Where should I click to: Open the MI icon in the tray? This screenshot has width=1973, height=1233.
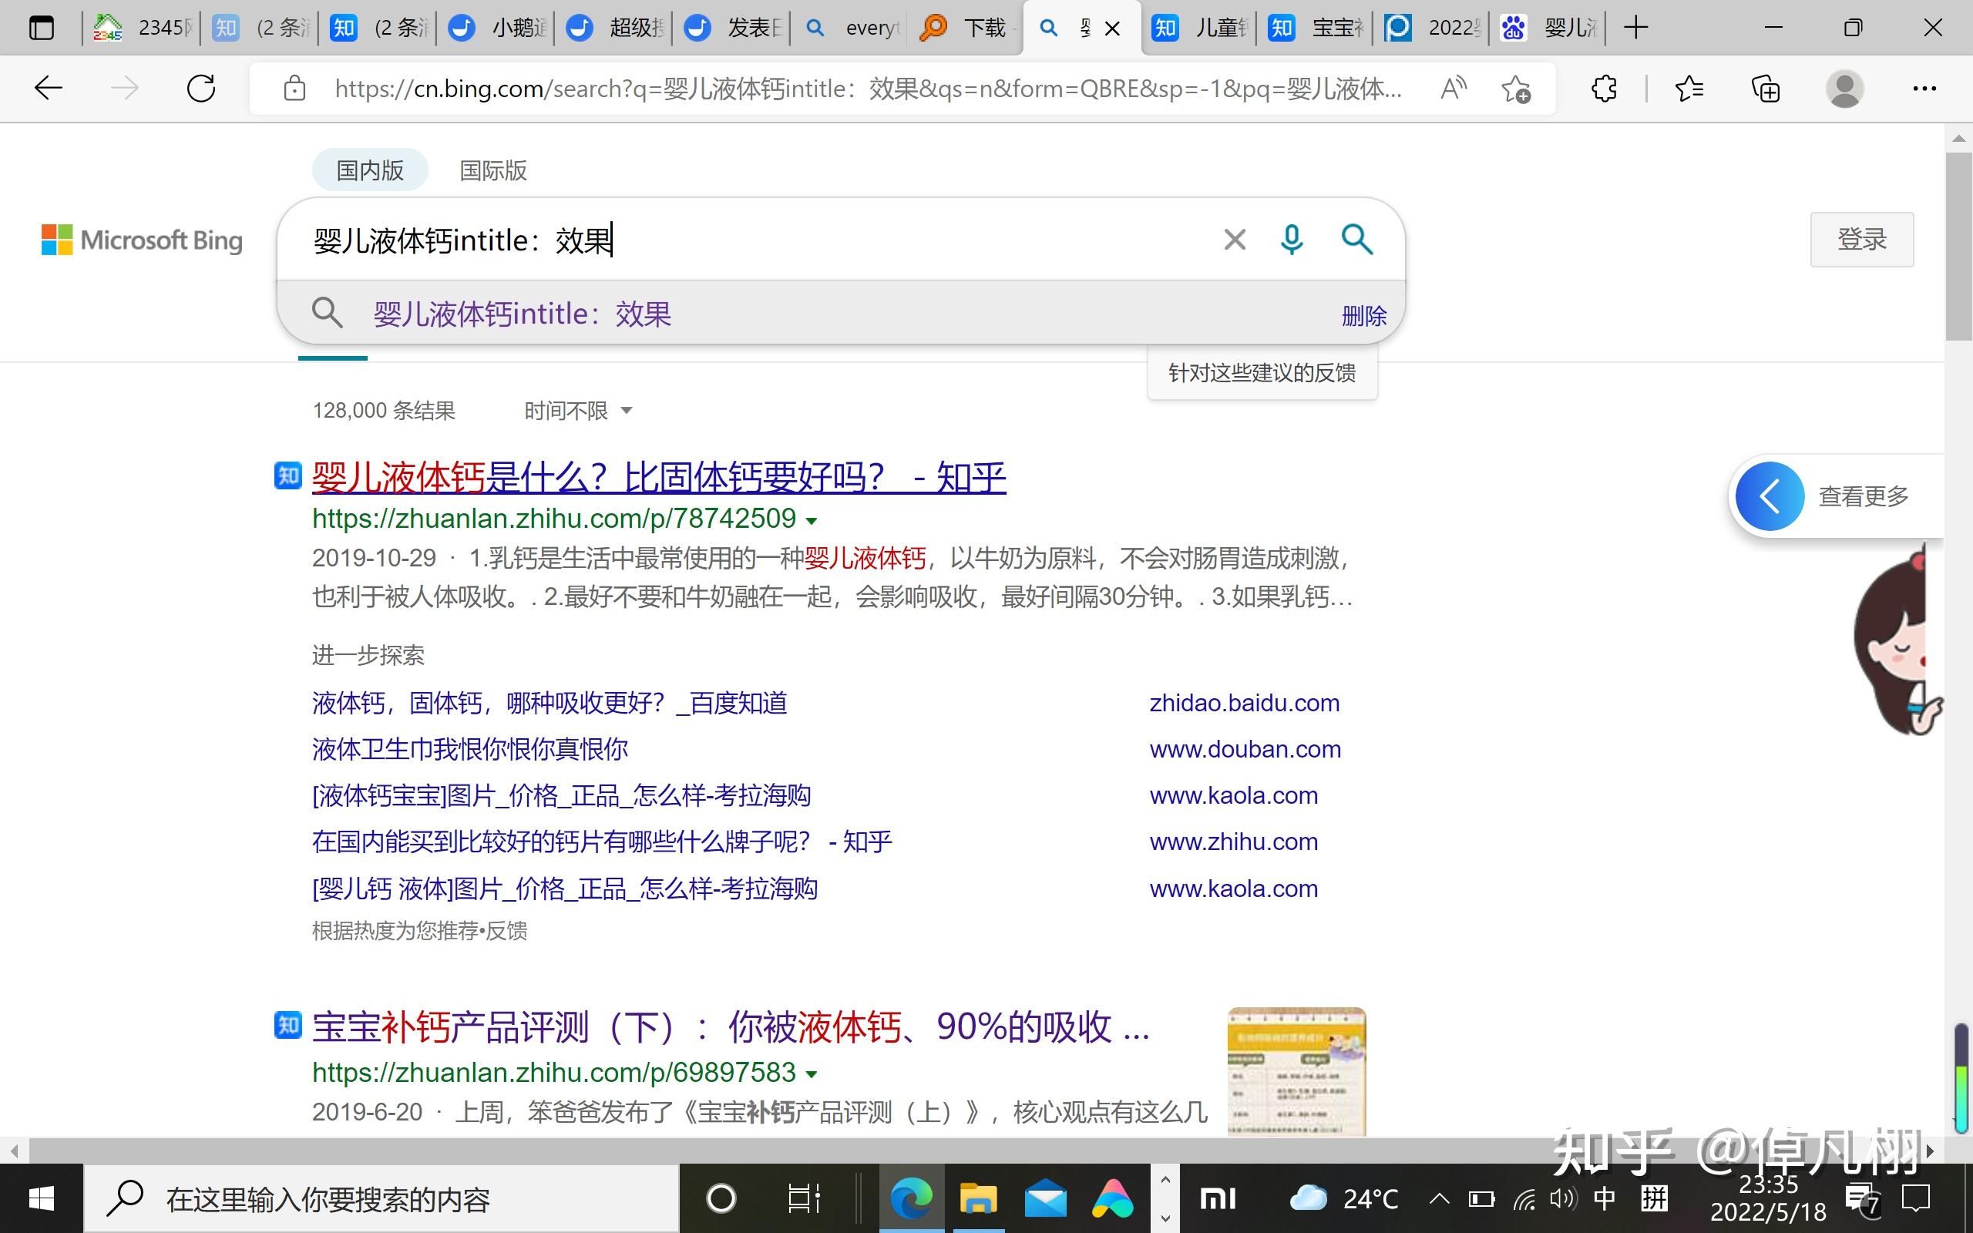[1218, 1199]
